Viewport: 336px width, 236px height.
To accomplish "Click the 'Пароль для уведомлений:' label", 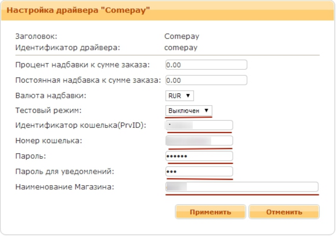I will 65,171.
